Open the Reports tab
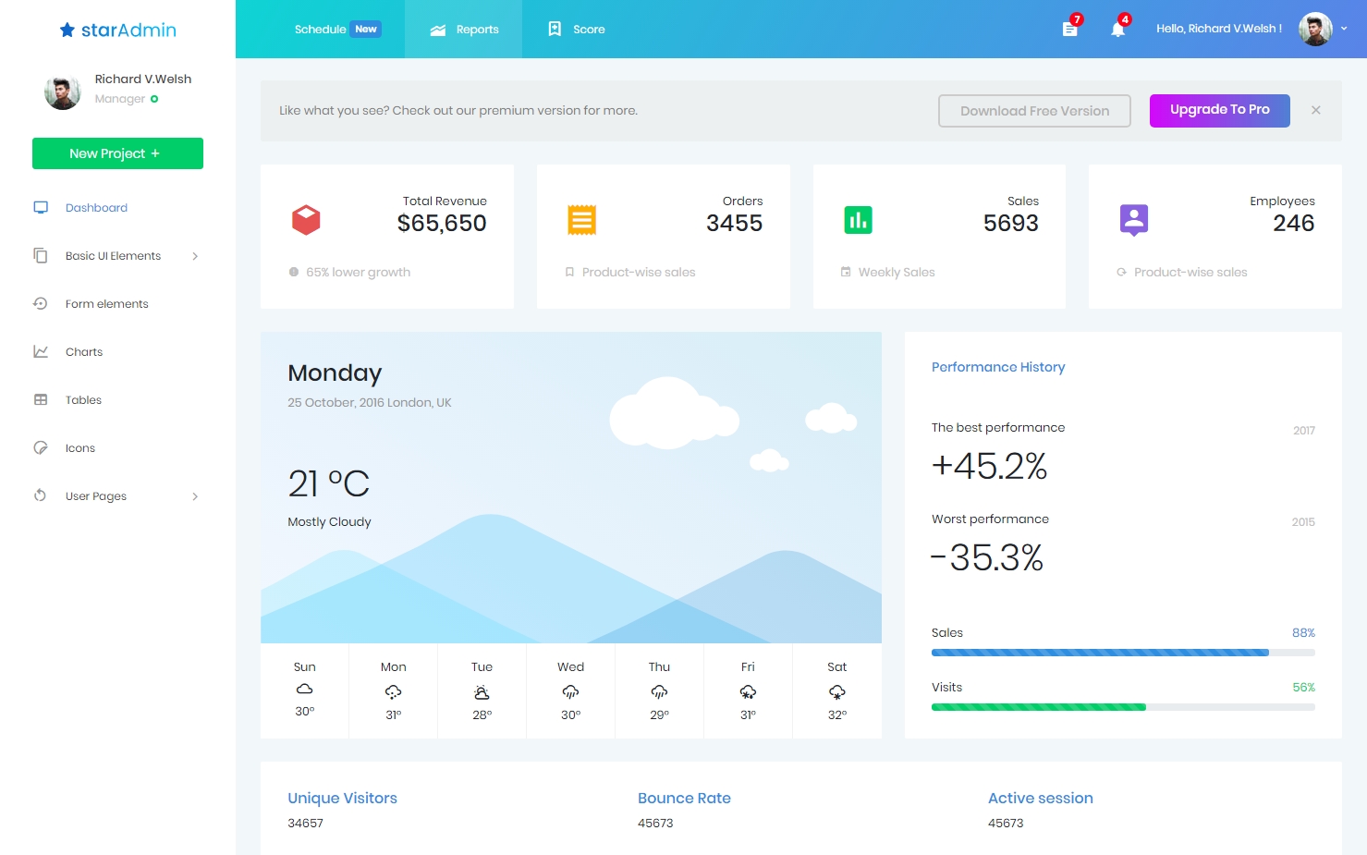Image resolution: width=1367 pixels, height=855 pixels. pos(464,30)
